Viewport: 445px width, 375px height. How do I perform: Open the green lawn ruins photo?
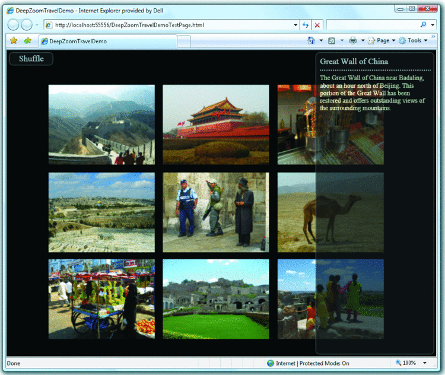tap(216, 299)
